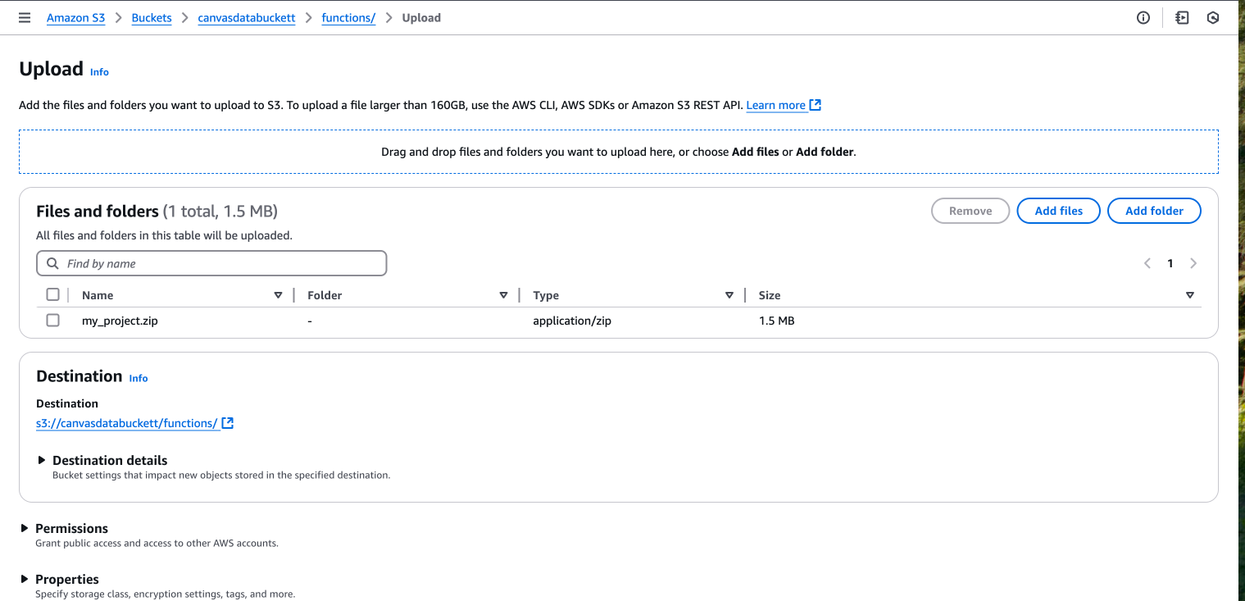
Task: Click the previous page chevron
Action: (1147, 263)
